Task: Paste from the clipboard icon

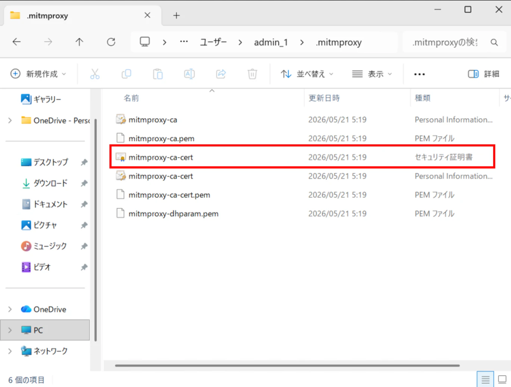Action: pos(158,74)
